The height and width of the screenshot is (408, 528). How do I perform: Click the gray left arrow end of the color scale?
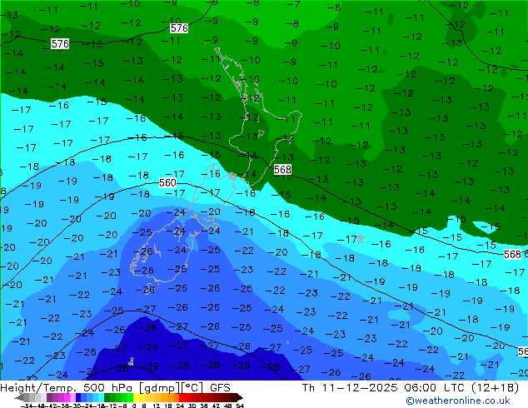point(19,397)
